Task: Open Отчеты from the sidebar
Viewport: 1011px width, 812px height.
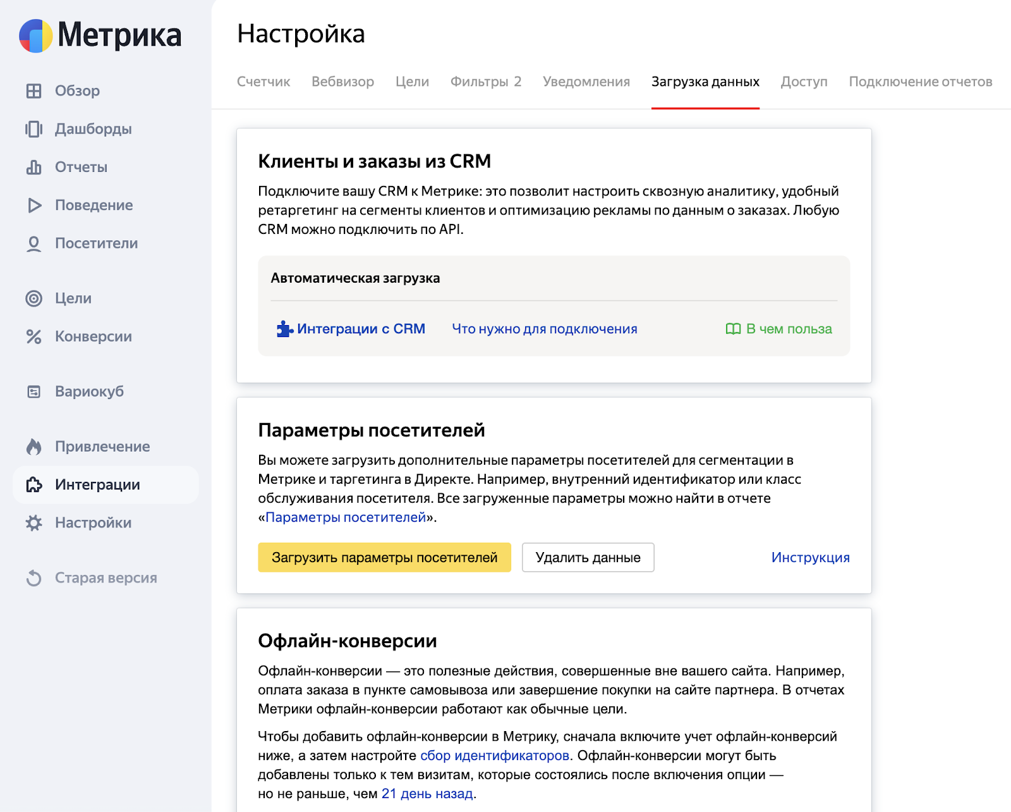Action: pyautogui.click(x=81, y=167)
